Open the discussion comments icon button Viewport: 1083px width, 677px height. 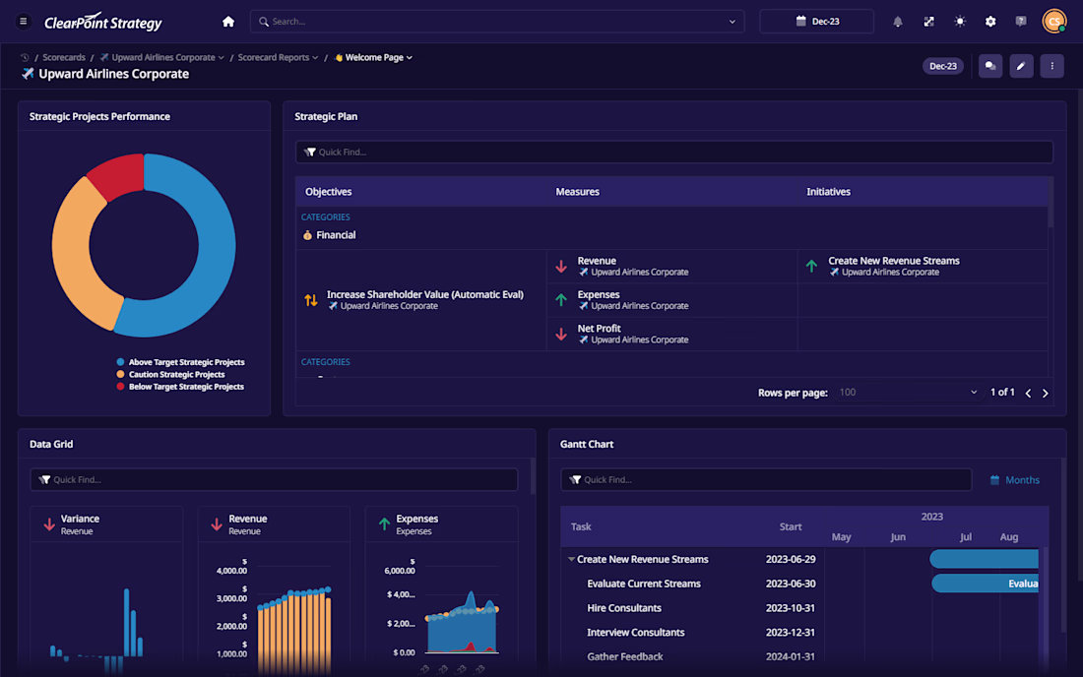tap(990, 66)
